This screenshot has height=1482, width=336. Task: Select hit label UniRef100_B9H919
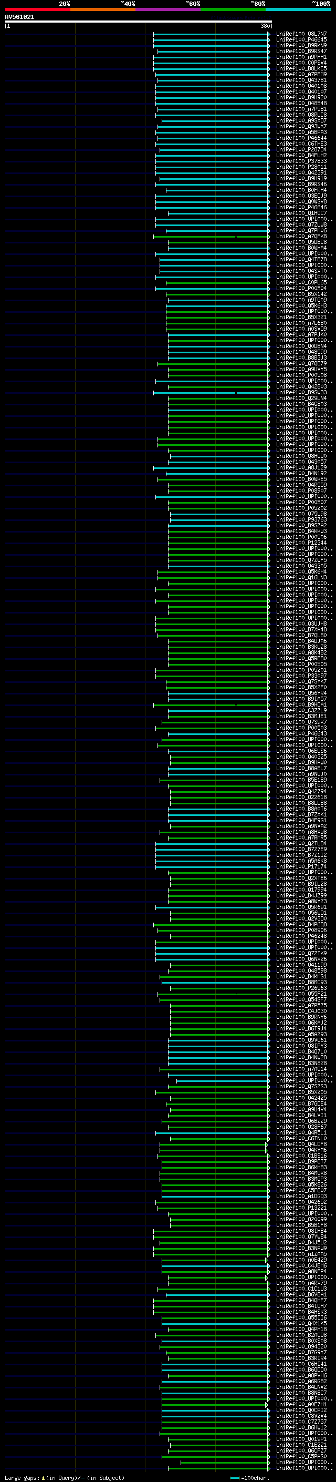point(301,178)
